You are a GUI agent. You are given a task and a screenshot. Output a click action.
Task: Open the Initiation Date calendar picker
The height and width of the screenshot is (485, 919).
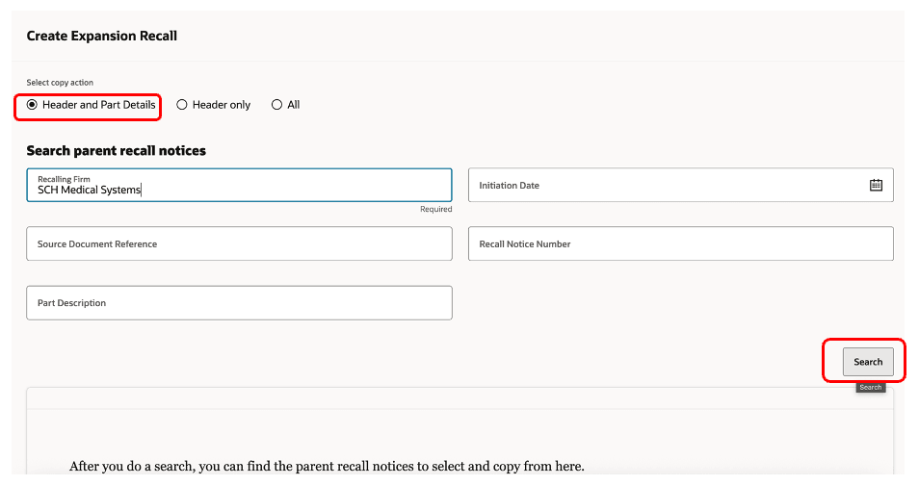click(x=876, y=186)
